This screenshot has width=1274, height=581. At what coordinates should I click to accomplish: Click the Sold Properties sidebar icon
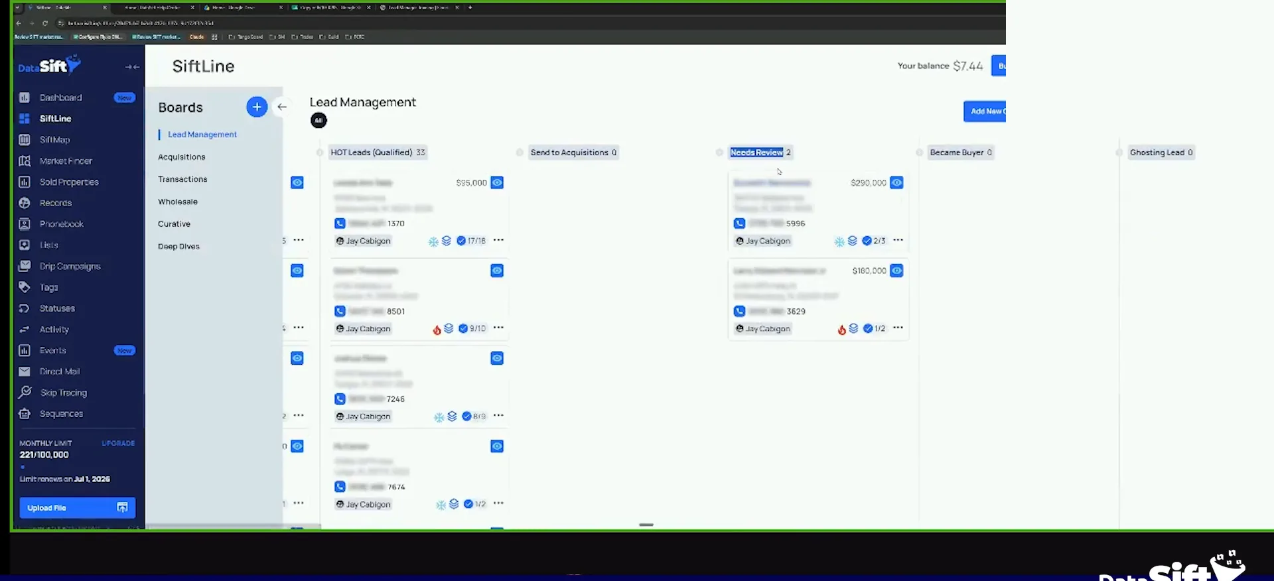pos(25,182)
